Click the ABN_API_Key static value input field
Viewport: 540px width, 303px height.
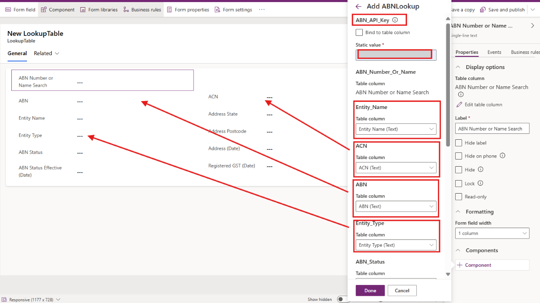point(396,55)
